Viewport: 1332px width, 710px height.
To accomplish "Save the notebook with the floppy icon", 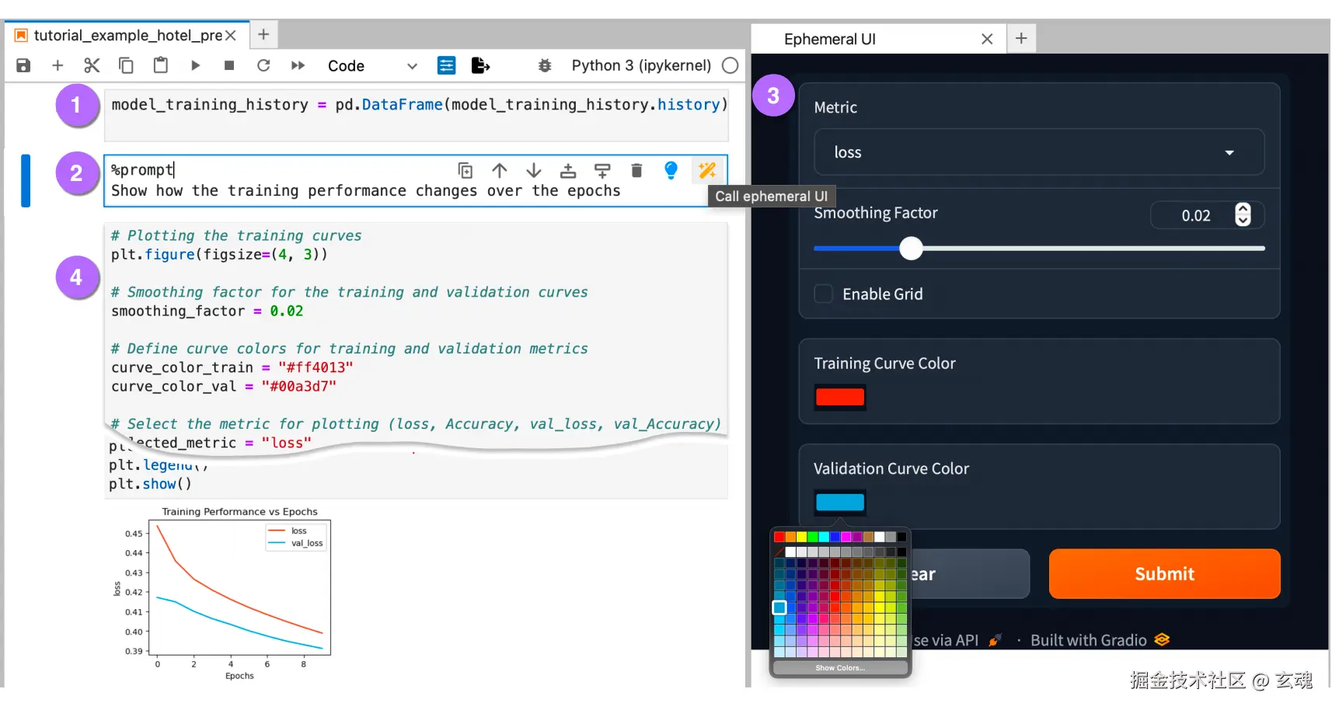I will click(x=23, y=66).
